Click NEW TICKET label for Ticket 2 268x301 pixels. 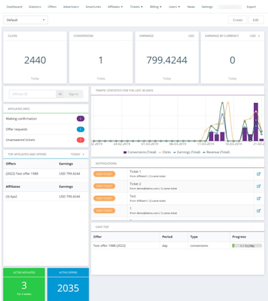pos(105,186)
